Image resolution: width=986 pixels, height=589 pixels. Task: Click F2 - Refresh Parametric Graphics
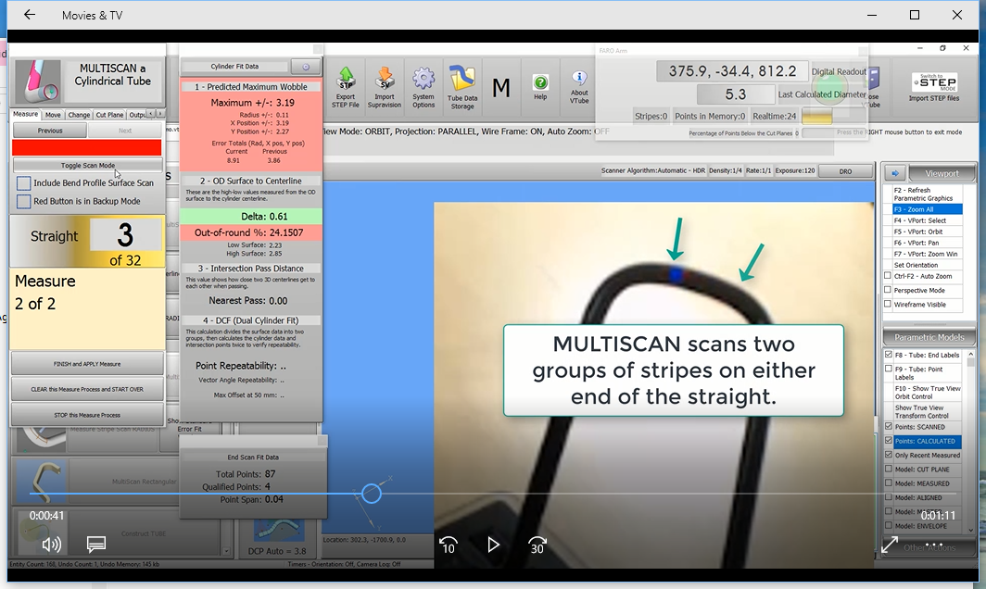point(928,194)
